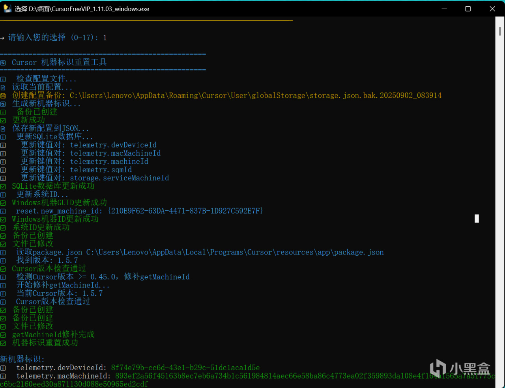Click the line "开始修补getMachineId..."
Image resolution: width=505 pixels, height=388 pixels.
(63, 285)
